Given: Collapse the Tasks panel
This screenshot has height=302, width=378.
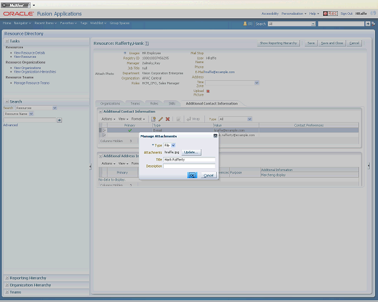Looking at the screenshot, I should click(7, 41).
